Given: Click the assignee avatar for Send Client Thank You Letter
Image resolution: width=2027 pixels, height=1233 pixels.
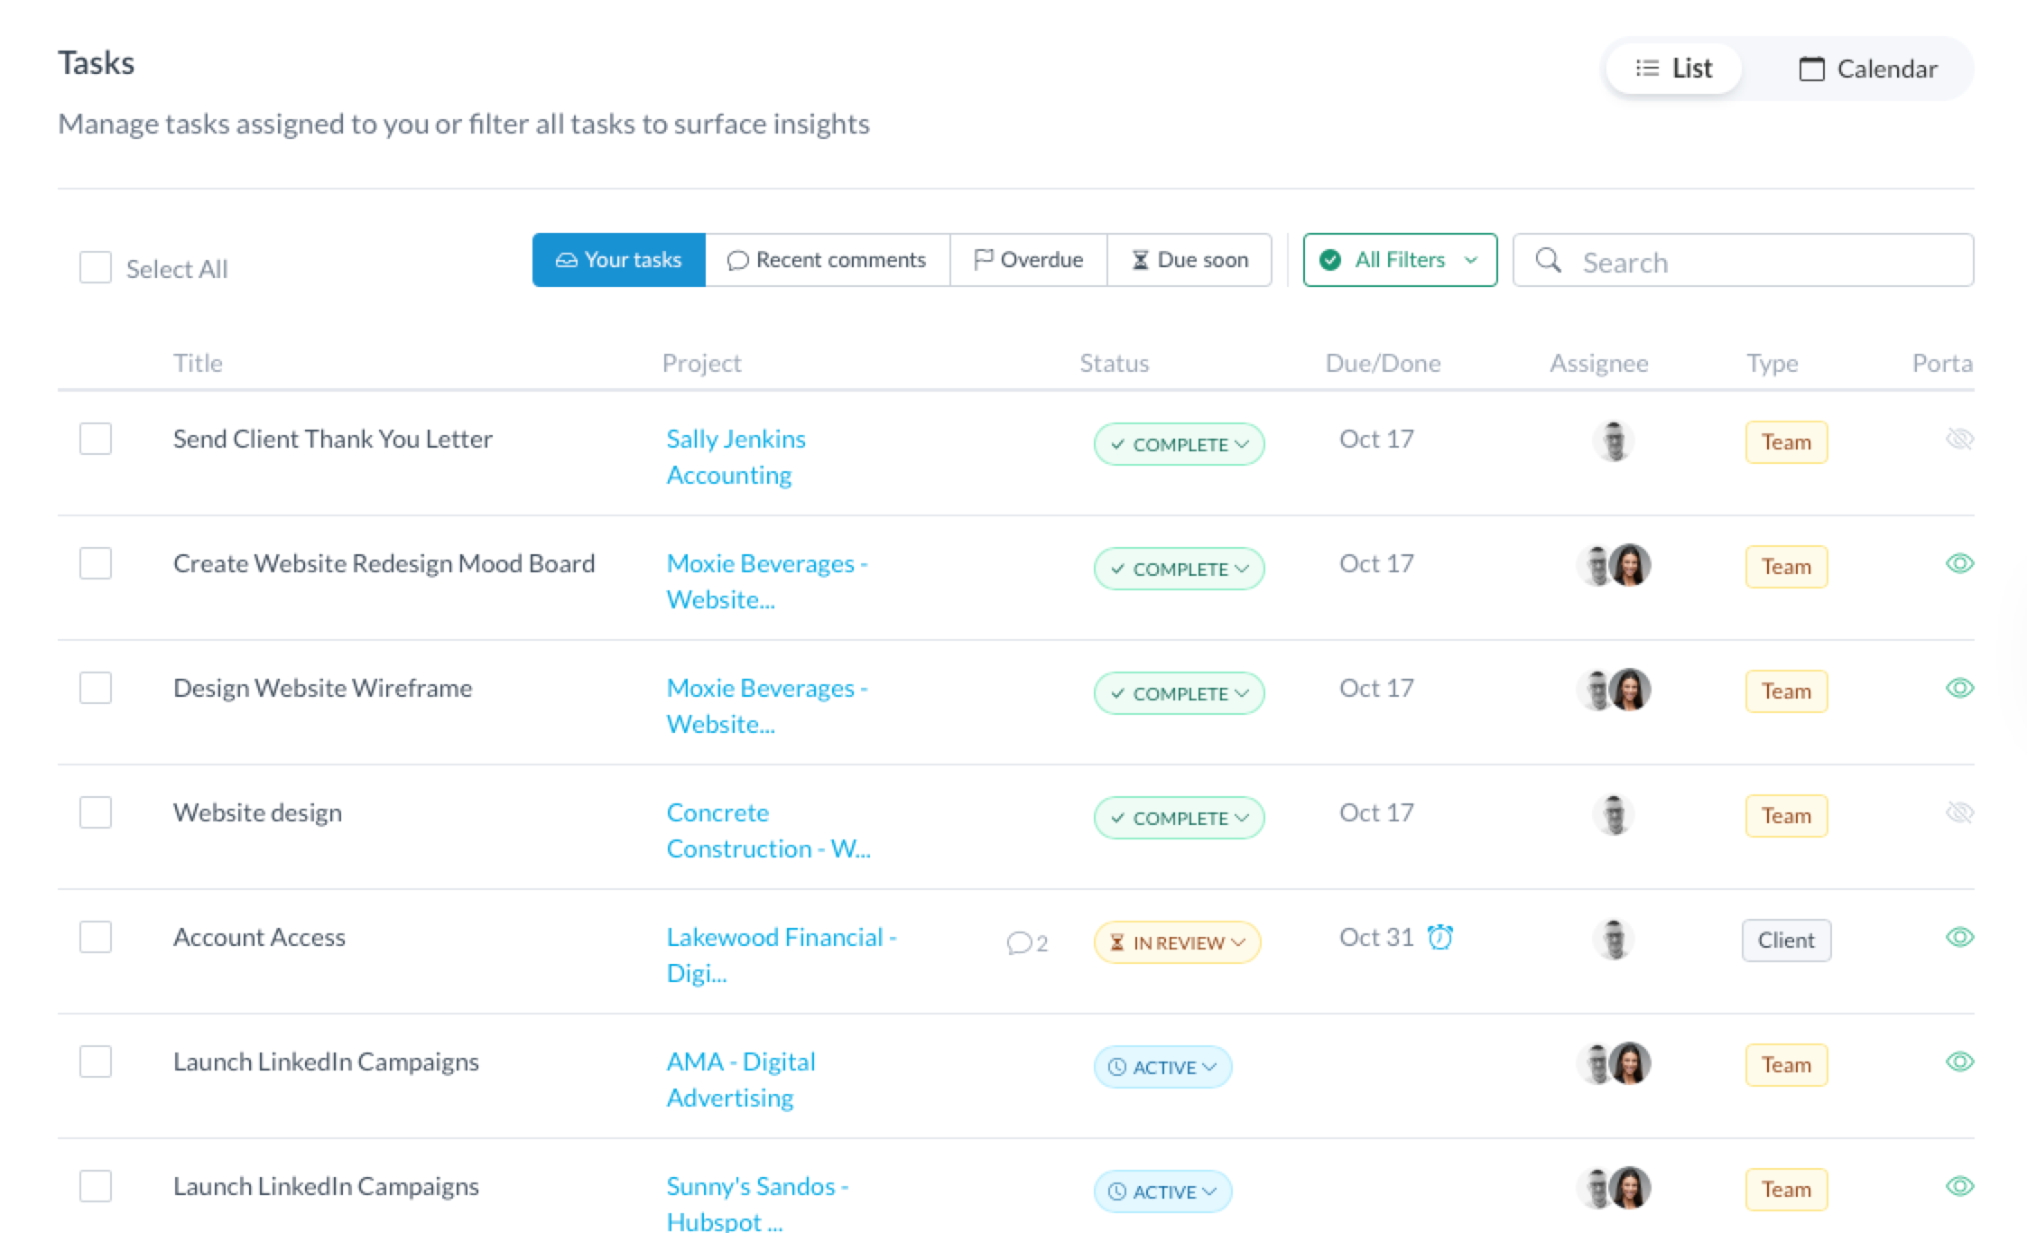Looking at the screenshot, I should pos(1614,441).
